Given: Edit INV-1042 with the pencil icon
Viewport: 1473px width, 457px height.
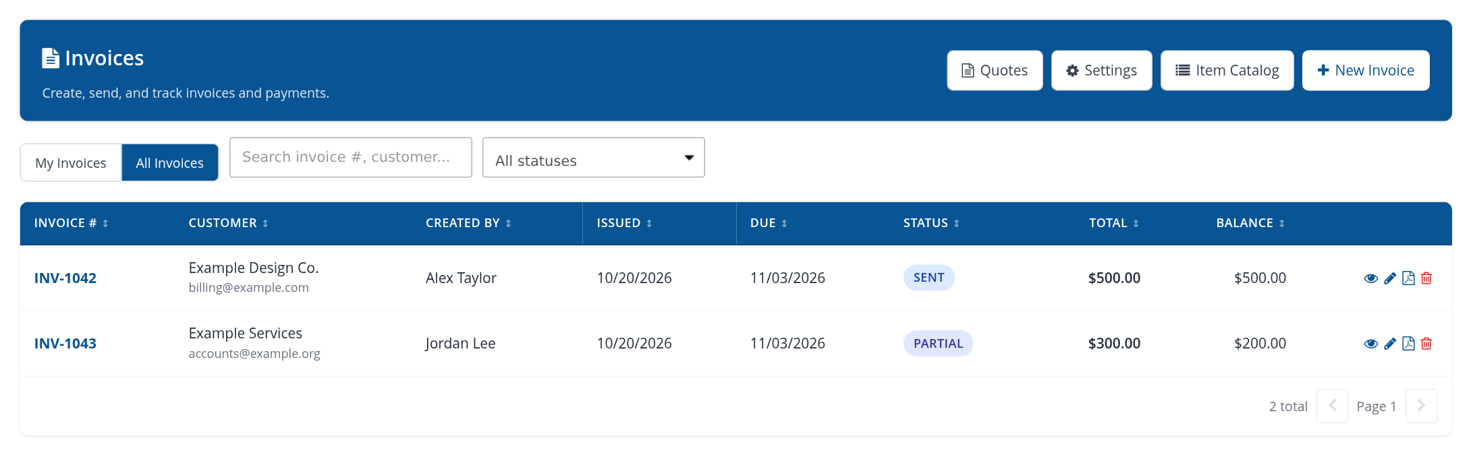Looking at the screenshot, I should (x=1390, y=278).
